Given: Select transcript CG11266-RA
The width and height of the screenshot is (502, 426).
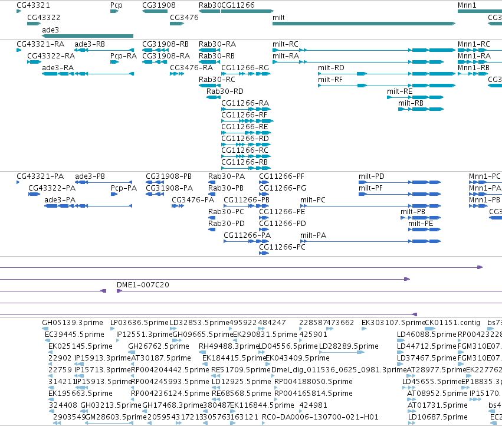Looking at the screenshot, I should tap(245, 103).
